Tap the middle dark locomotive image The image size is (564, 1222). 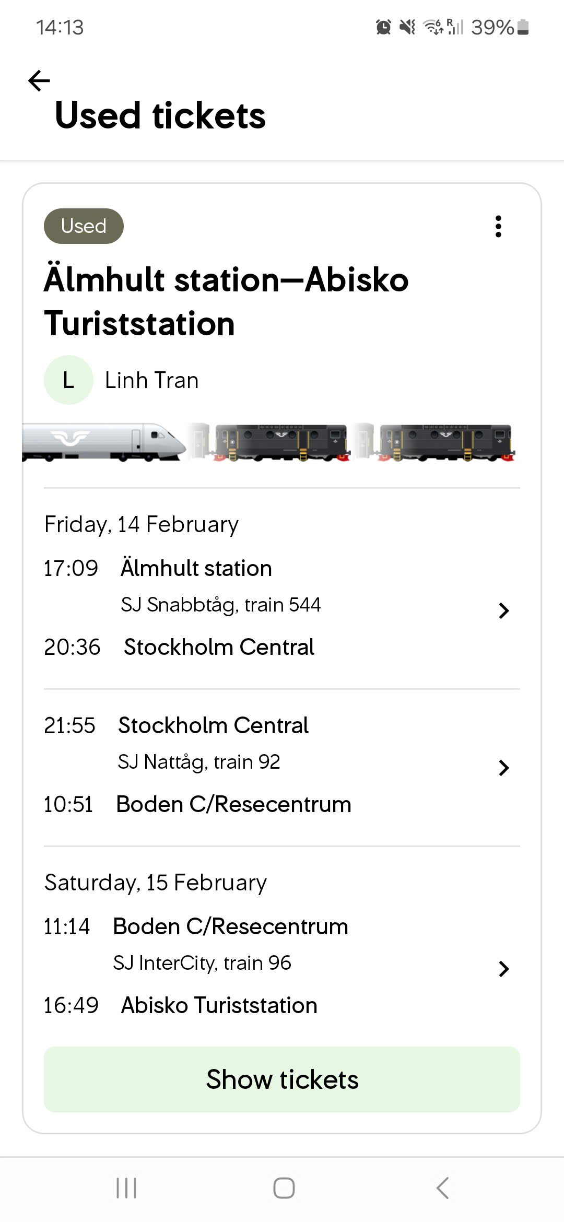coord(282,443)
